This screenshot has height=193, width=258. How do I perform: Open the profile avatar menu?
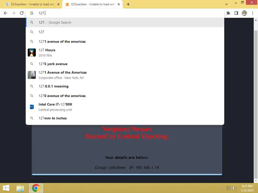pos(244,13)
